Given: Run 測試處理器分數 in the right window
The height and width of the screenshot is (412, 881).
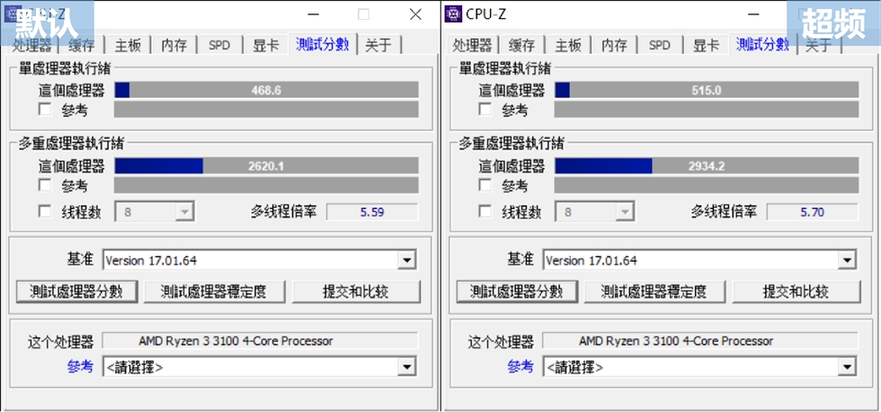Looking at the screenshot, I should pos(517,291).
